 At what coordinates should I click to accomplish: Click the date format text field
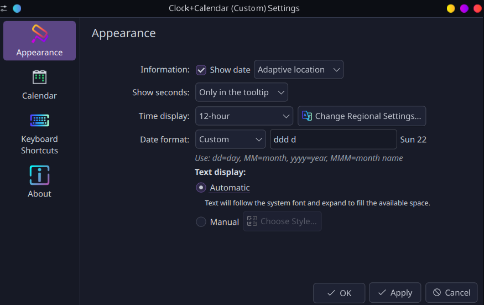[334, 139]
